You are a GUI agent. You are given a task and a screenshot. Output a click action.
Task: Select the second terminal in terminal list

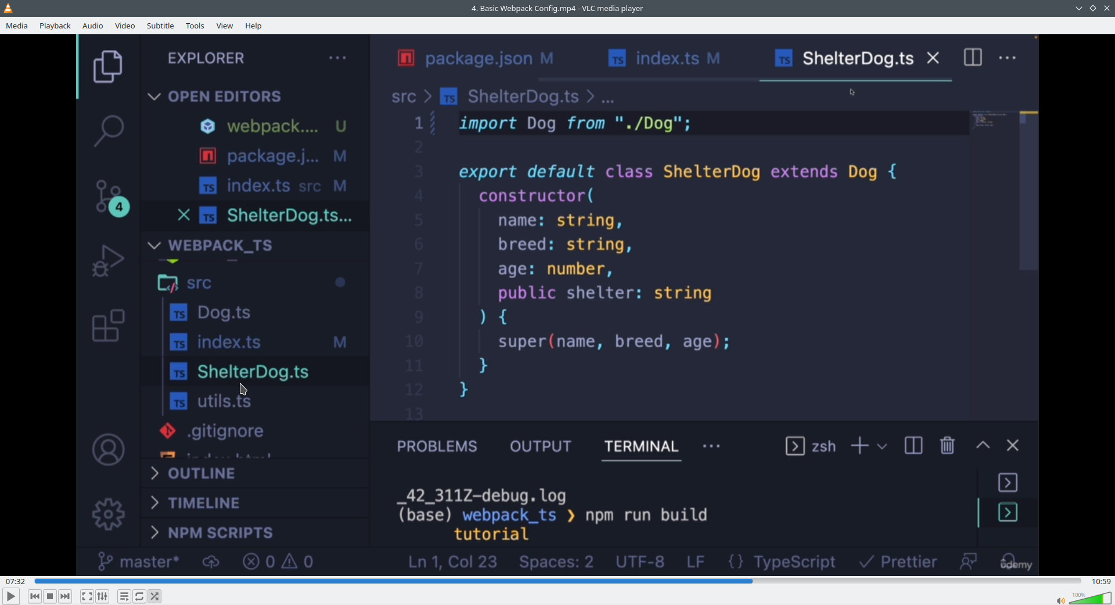tap(1008, 513)
